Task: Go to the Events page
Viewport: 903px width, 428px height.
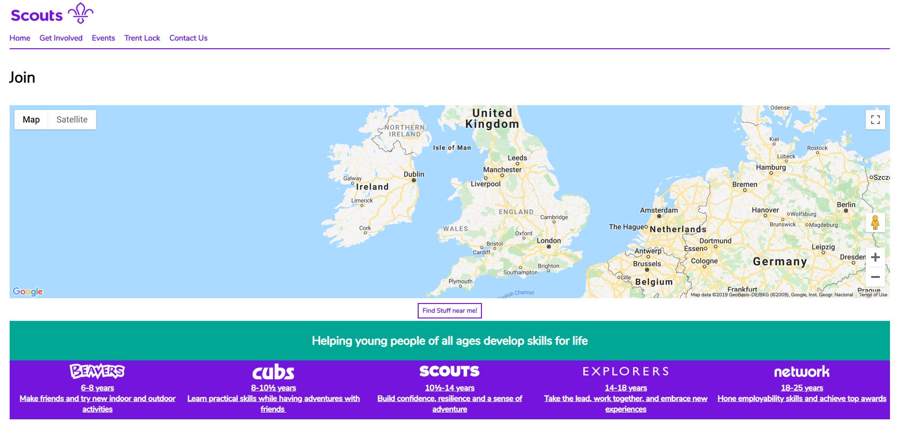Action: [103, 38]
